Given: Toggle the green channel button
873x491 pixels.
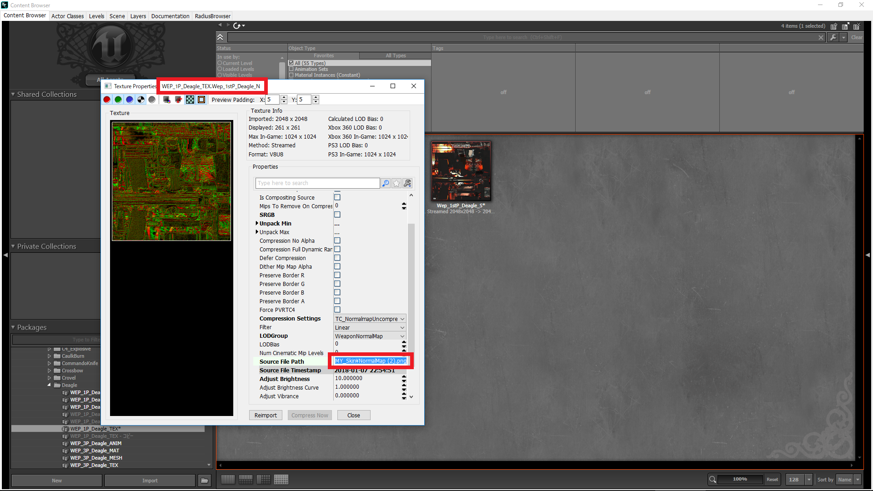Looking at the screenshot, I should click(118, 100).
